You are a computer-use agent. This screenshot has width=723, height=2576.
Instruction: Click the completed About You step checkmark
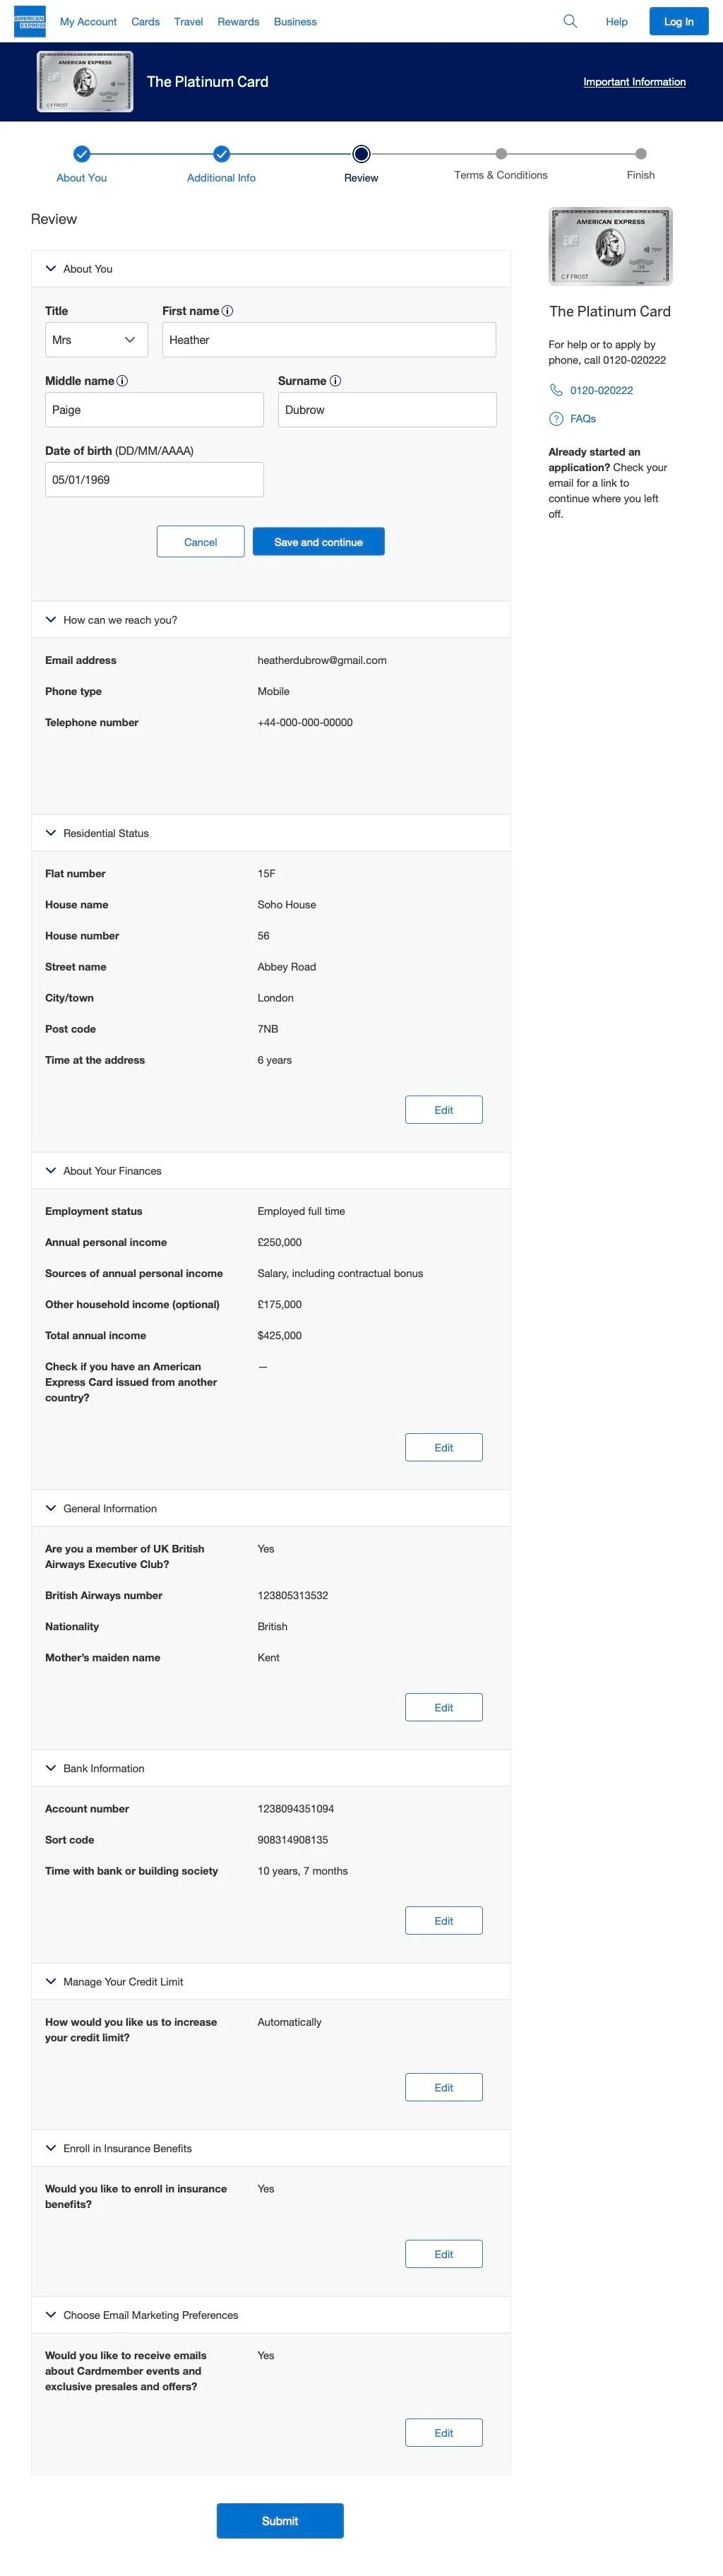tap(82, 154)
